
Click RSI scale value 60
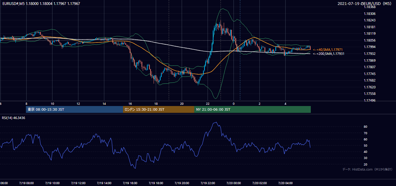pyautogui.click(x=365, y=139)
